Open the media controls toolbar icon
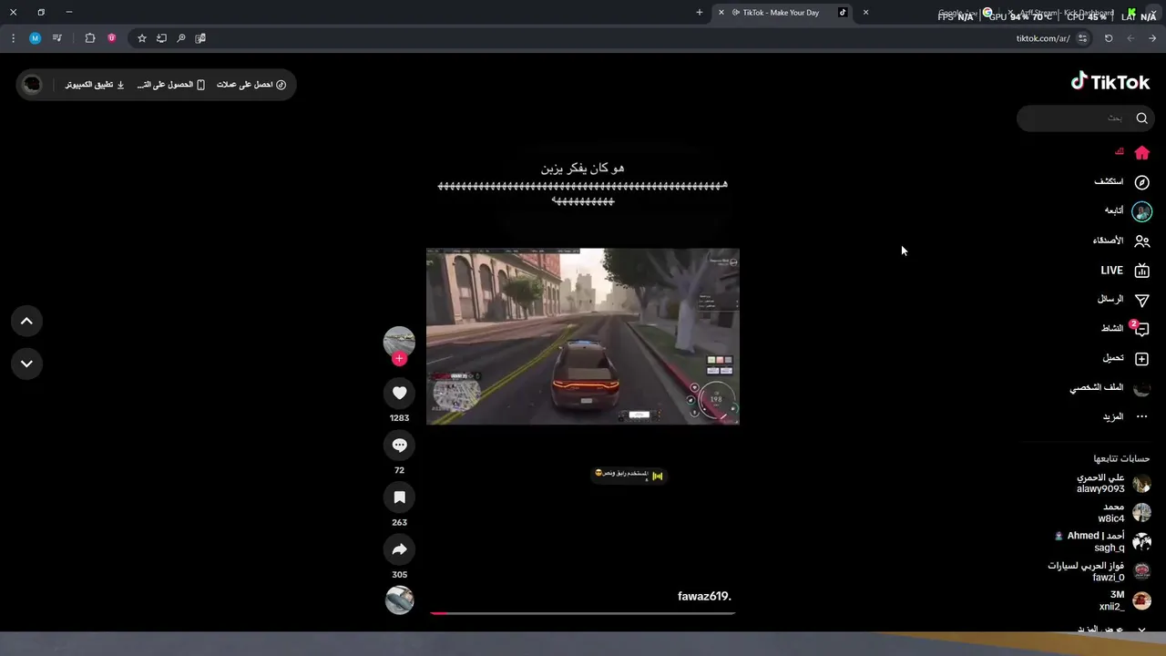The height and width of the screenshot is (656, 1166). 57,38
